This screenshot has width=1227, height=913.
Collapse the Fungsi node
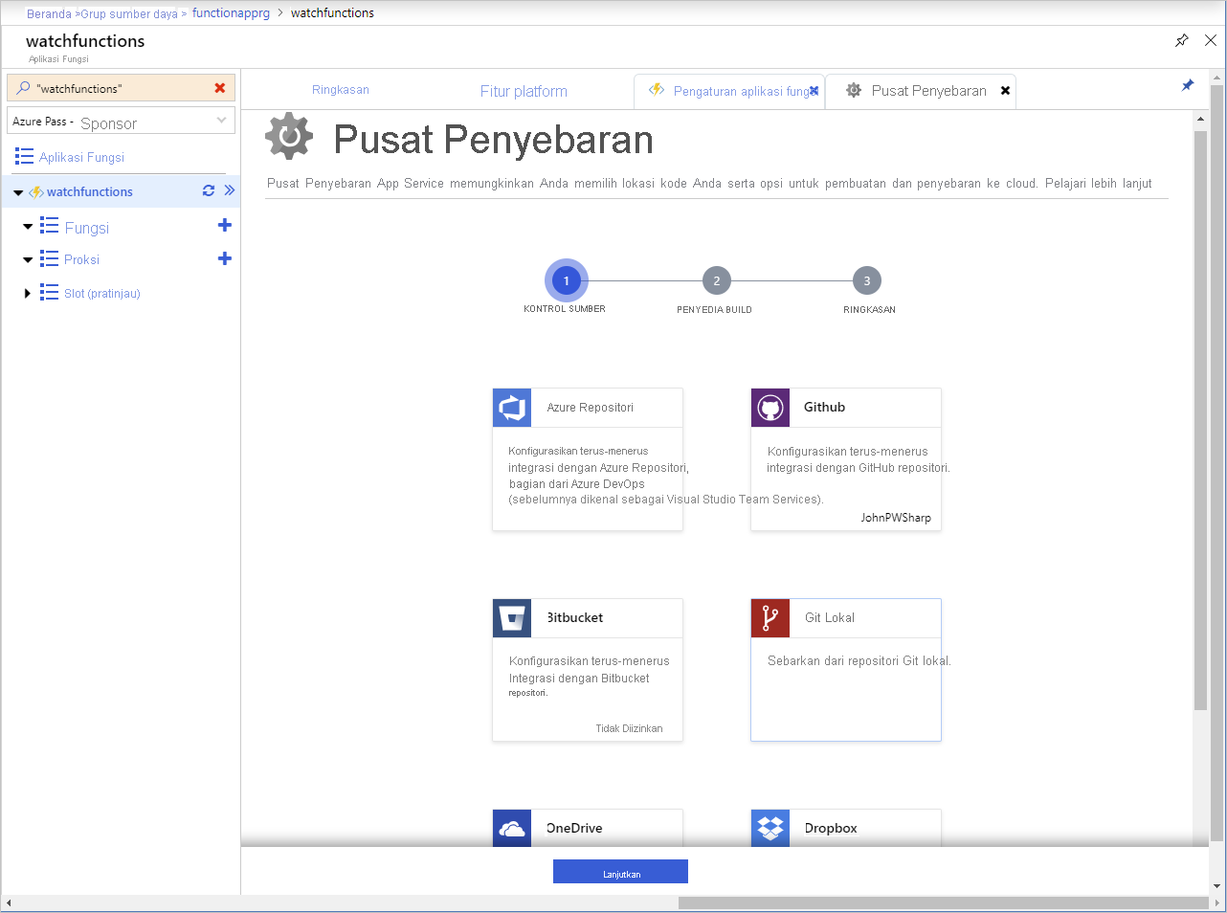pos(28,228)
